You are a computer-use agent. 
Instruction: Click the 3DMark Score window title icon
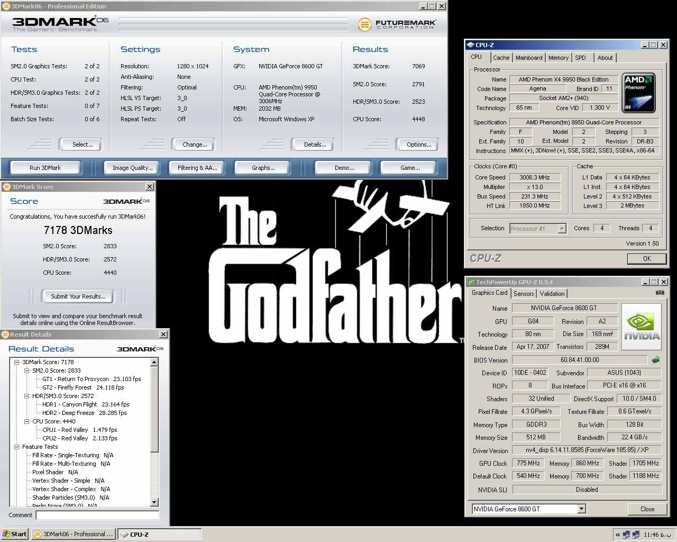[x=6, y=187]
